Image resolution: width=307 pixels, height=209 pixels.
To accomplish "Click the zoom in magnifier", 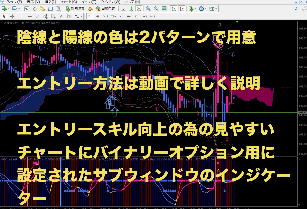I will [x=148, y=9].
